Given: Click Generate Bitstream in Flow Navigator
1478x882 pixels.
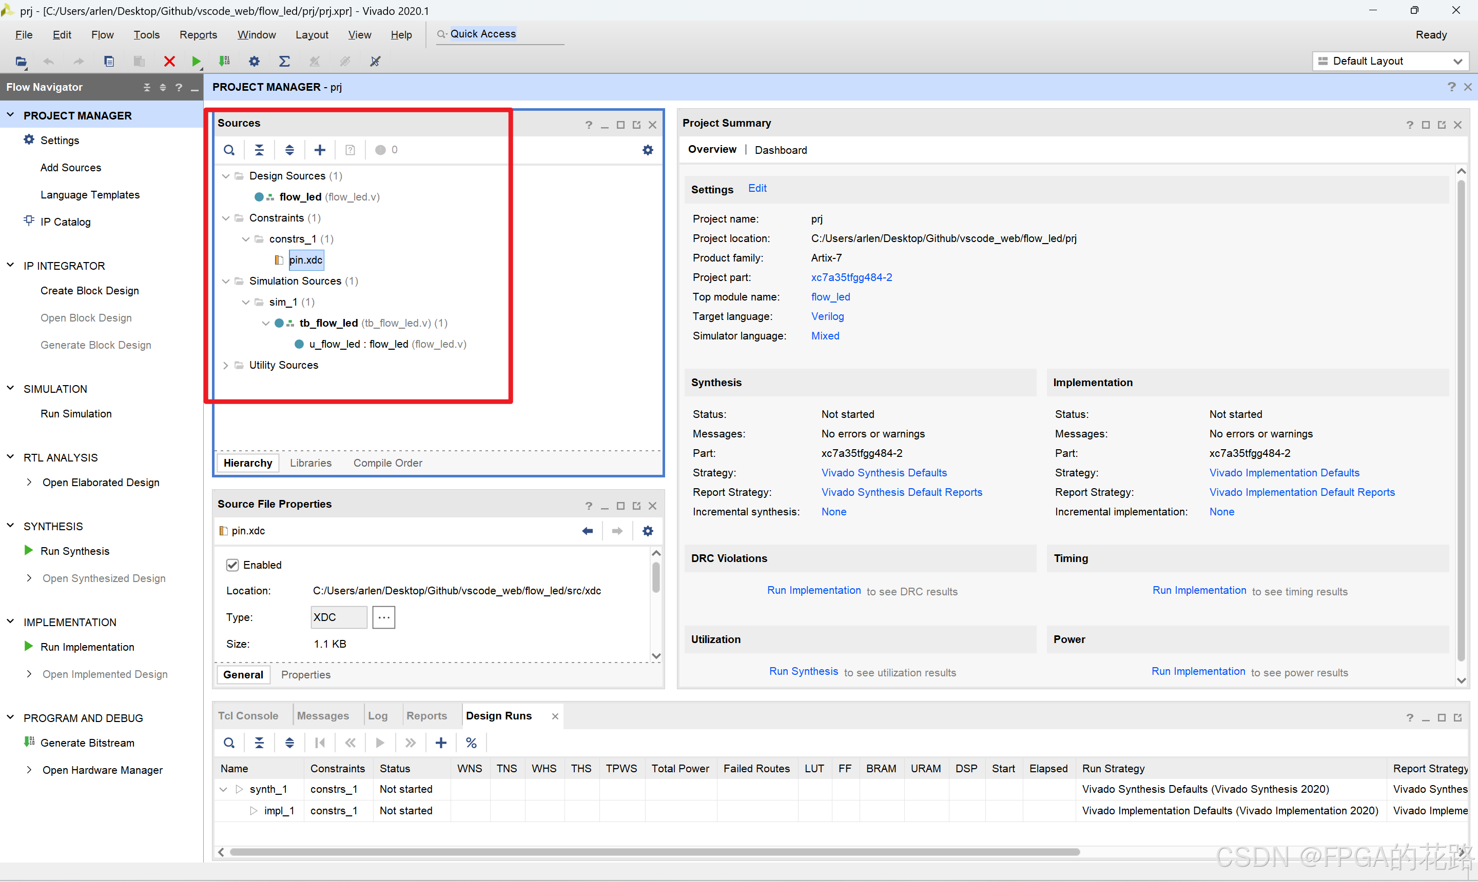Looking at the screenshot, I should click(x=87, y=743).
